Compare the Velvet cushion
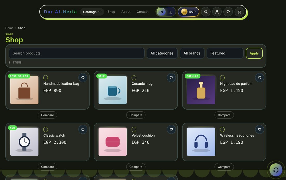The height and width of the screenshot is (180, 286). click(136, 167)
